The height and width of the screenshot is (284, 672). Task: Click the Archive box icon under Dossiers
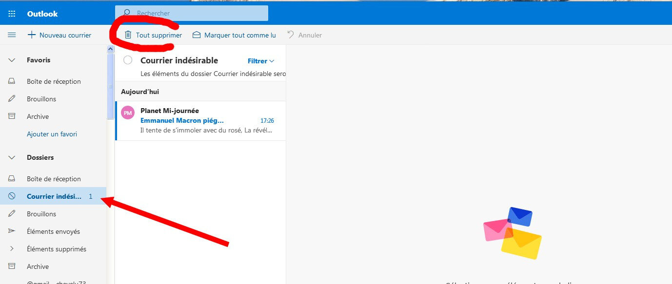coord(12,266)
